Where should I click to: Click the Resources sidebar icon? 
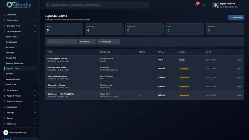[x=4, y=124]
